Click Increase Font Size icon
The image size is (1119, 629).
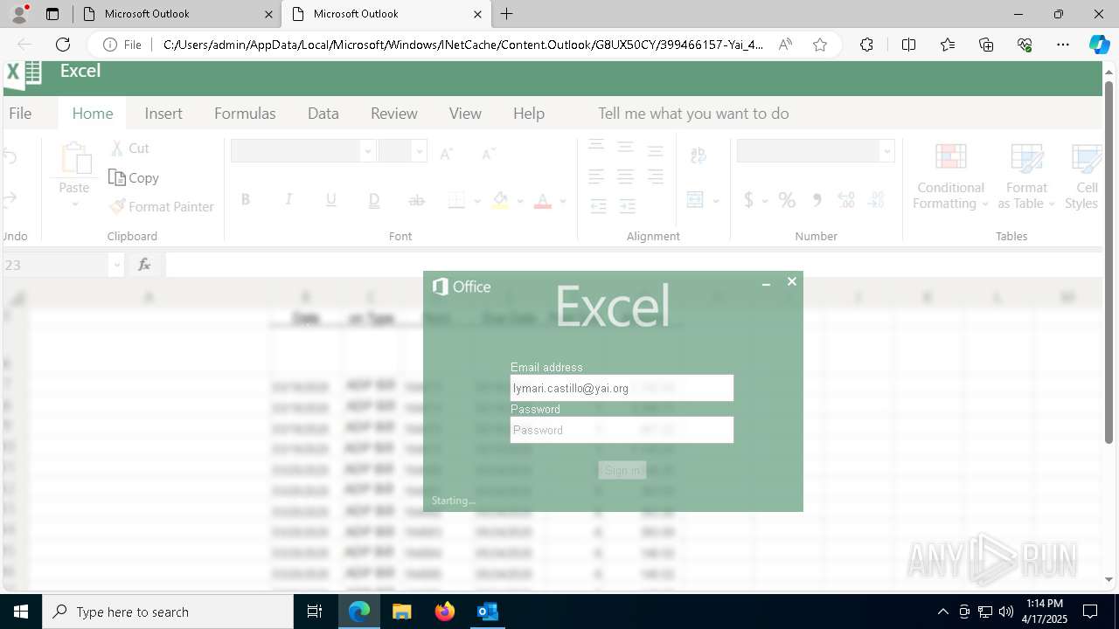(447, 153)
